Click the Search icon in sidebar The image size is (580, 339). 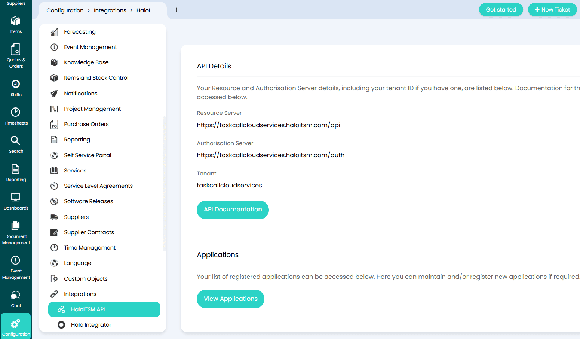tap(16, 144)
